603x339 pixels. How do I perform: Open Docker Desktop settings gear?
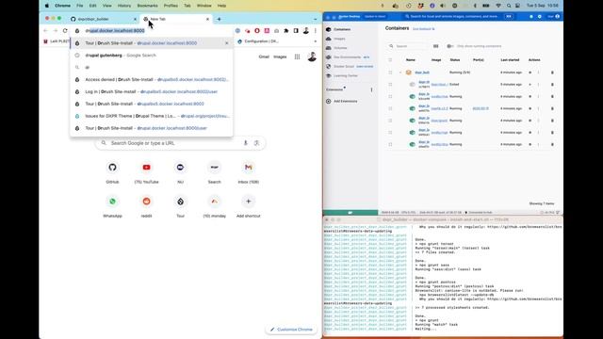pos(540,17)
